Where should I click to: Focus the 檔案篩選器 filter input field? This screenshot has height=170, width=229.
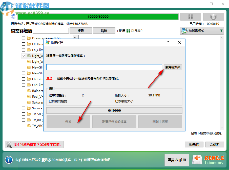51,31
